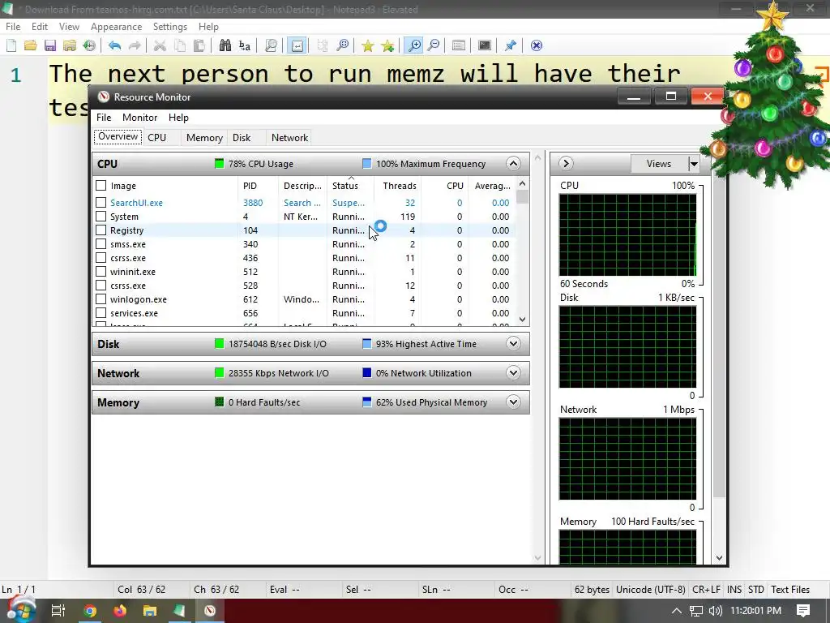The height and width of the screenshot is (623, 830).
Task: Check the winlogon.exe process checkbox
Action: click(101, 299)
